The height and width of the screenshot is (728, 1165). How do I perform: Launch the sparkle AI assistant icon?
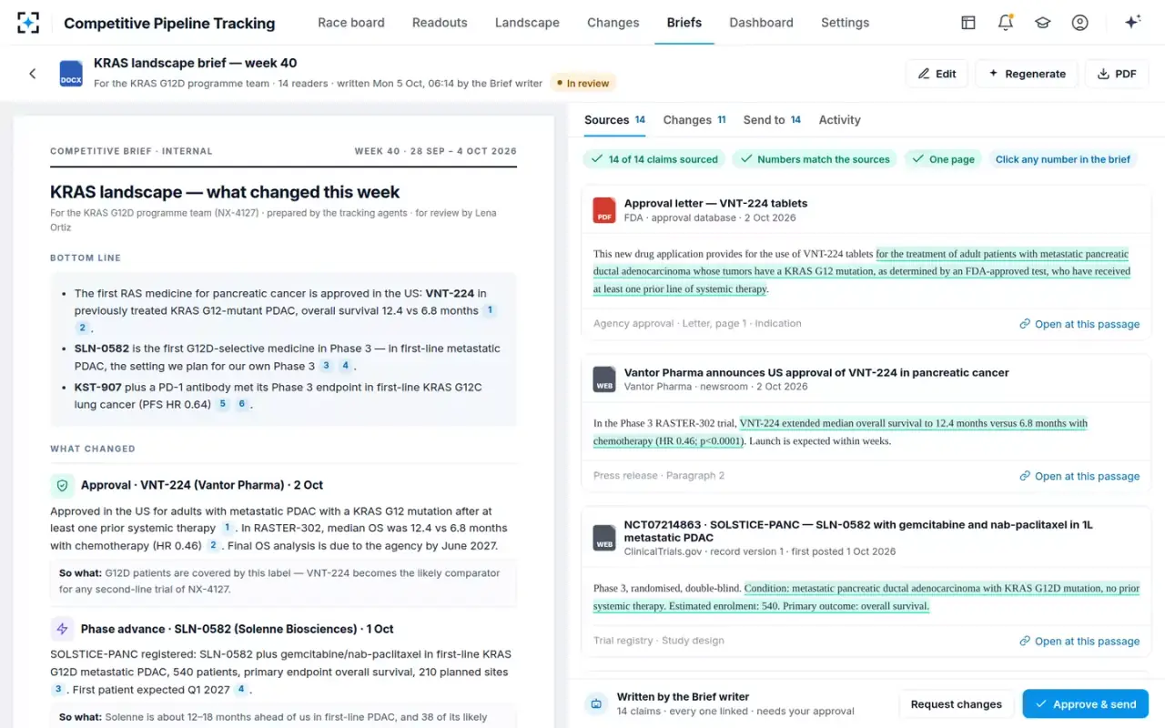pos(1133,23)
